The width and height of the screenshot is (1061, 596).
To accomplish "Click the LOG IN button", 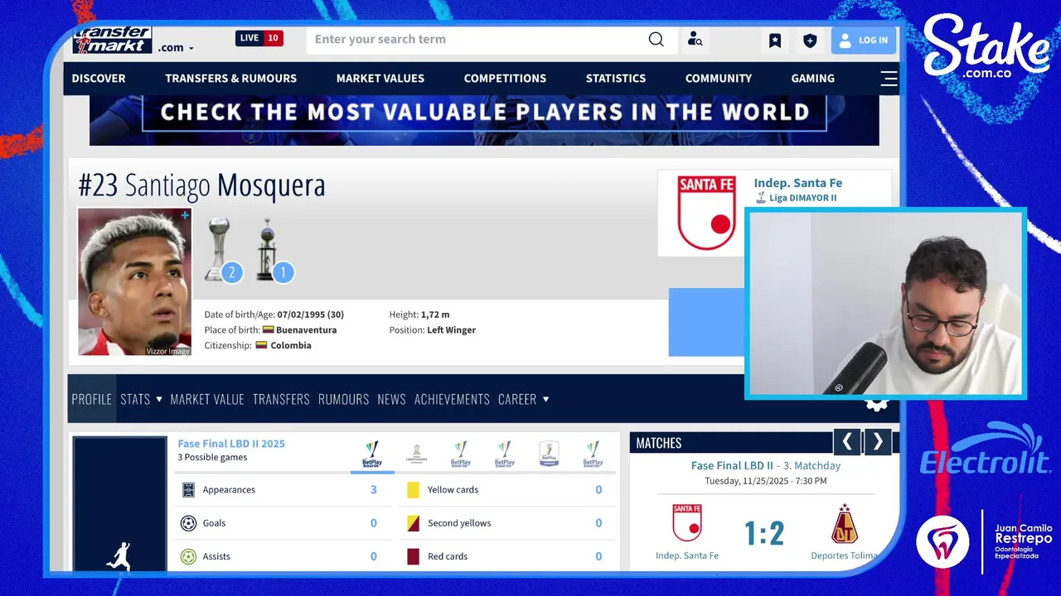I will (x=864, y=41).
